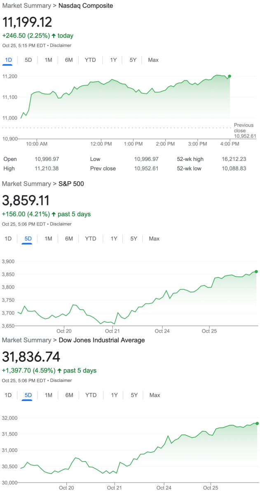The image size is (260, 494).
Task: Switch Nasdaq Composite chart to 1M
Action: click(48, 60)
